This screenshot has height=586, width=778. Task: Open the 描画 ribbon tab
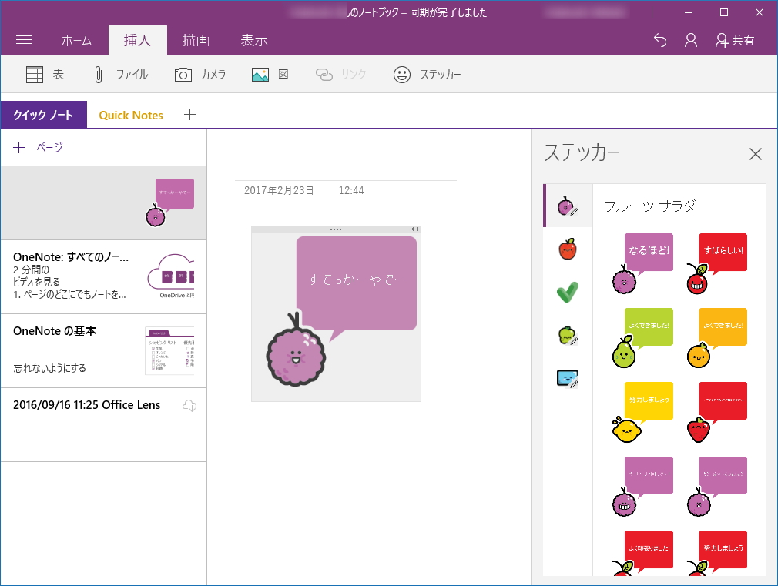tap(196, 40)
